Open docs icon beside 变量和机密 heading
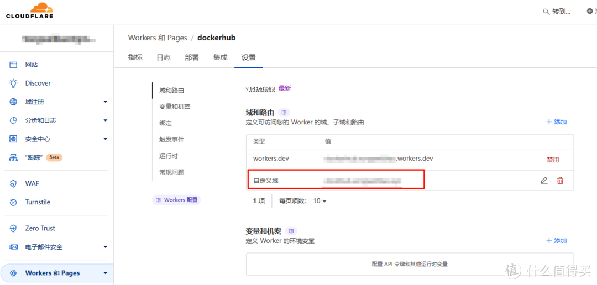 [x=291, y=231]
